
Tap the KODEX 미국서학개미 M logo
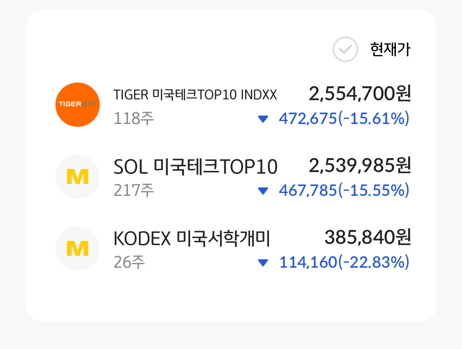[78, 248]
